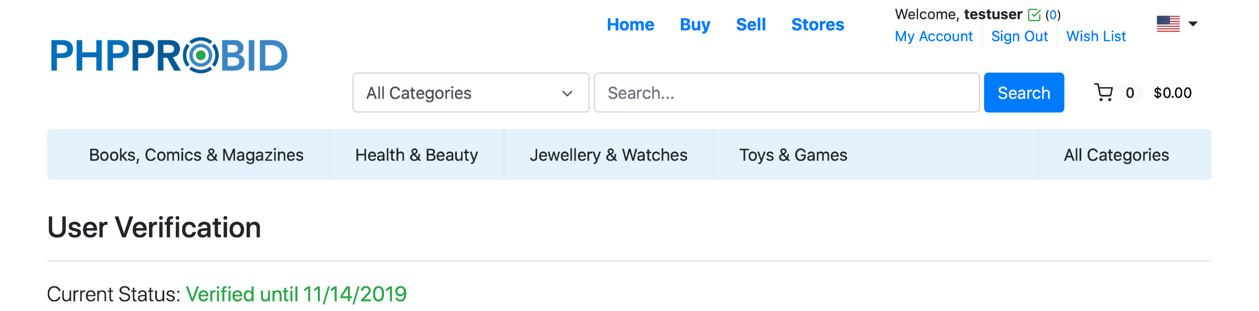Select the Health & Beauty category
This screenshot has width=1259, height=311.
tap(417, 155)
